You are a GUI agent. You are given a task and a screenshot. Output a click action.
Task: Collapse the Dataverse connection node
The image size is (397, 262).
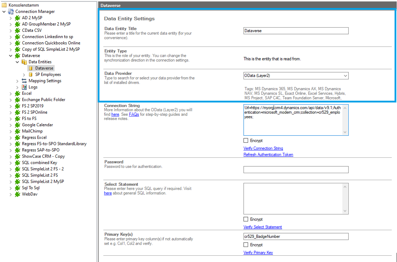click(11, 56)
